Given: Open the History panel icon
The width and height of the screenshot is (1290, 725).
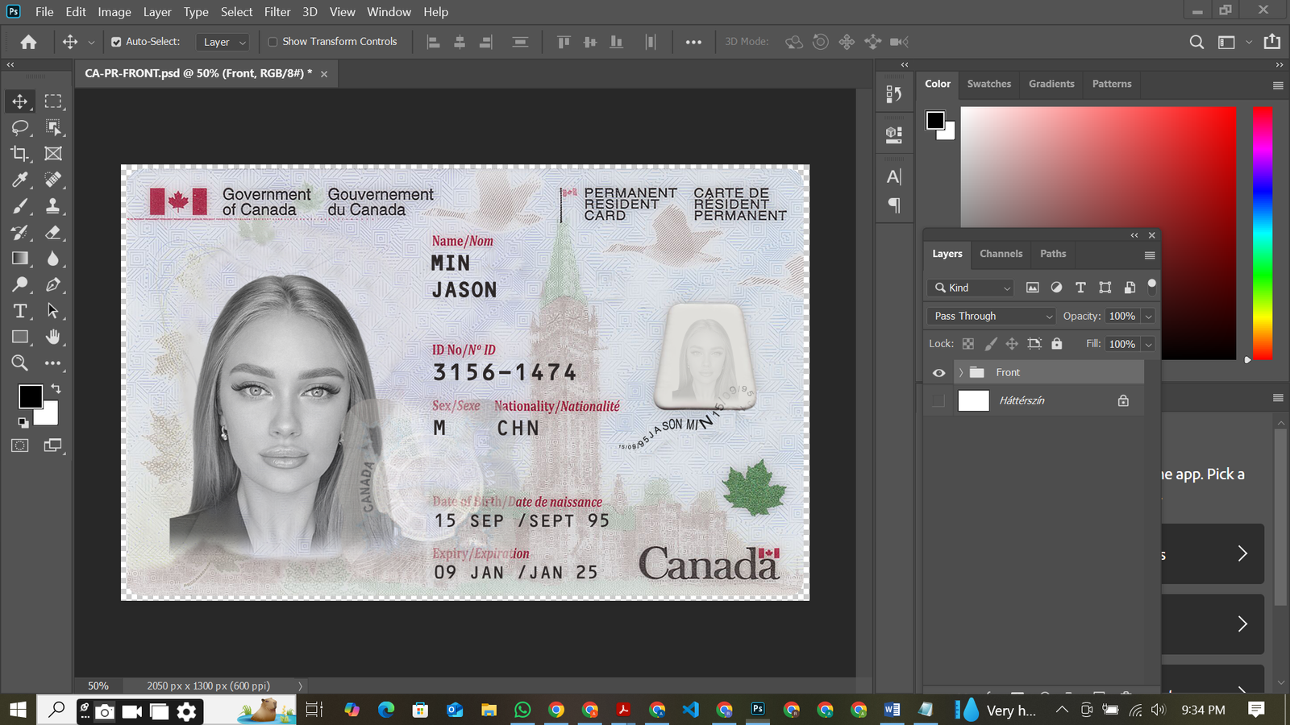Looking at the screenshot, I should click(x=893, y=94).
